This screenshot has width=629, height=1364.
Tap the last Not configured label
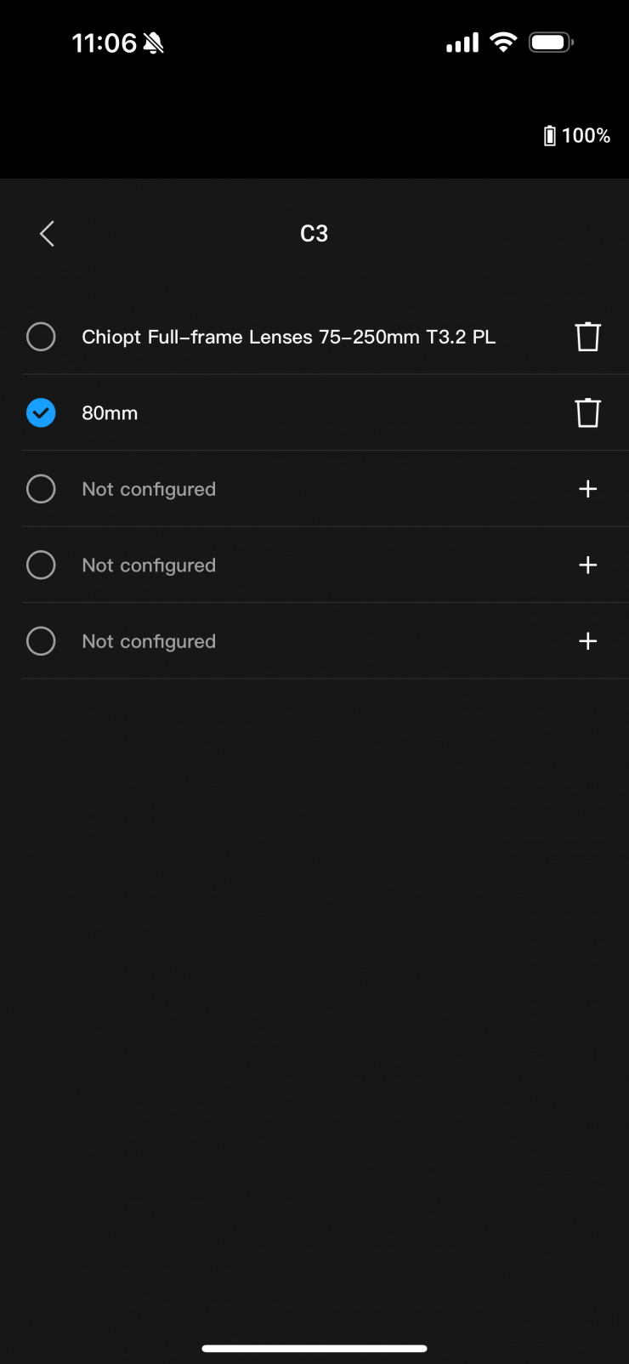(149, 641)
